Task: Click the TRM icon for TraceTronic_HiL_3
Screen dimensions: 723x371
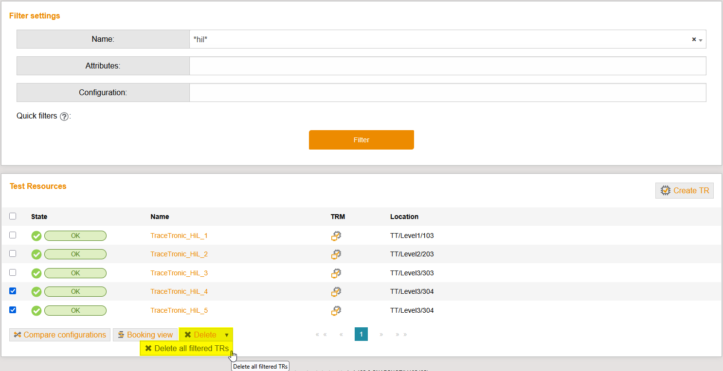Action: pyautogui.click(x=336, y=273)
